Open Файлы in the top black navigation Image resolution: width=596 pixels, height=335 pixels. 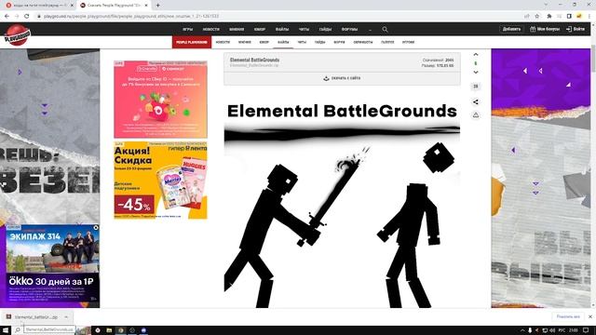281,29
